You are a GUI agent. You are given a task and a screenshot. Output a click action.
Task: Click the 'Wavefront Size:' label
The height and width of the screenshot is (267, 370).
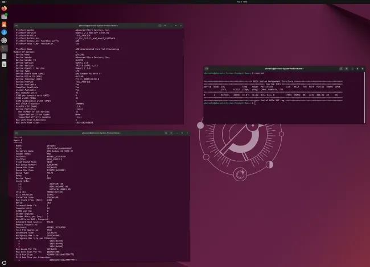tap(25, 233)
